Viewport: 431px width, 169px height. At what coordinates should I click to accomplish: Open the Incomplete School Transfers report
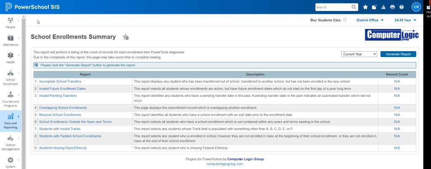coord(60,82)
